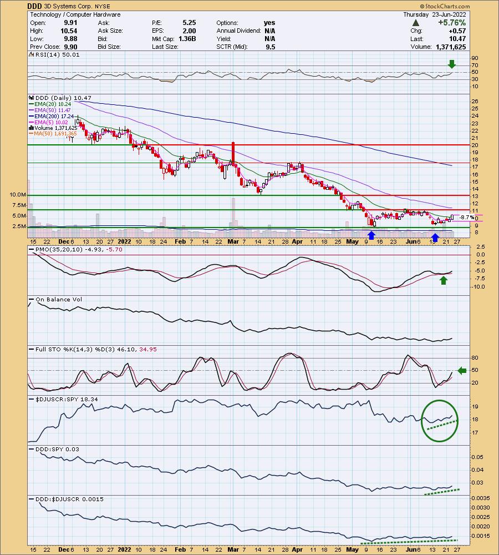Click the Mkt Cap value 1.36B

pyautogui.click(x=187, y=39)
